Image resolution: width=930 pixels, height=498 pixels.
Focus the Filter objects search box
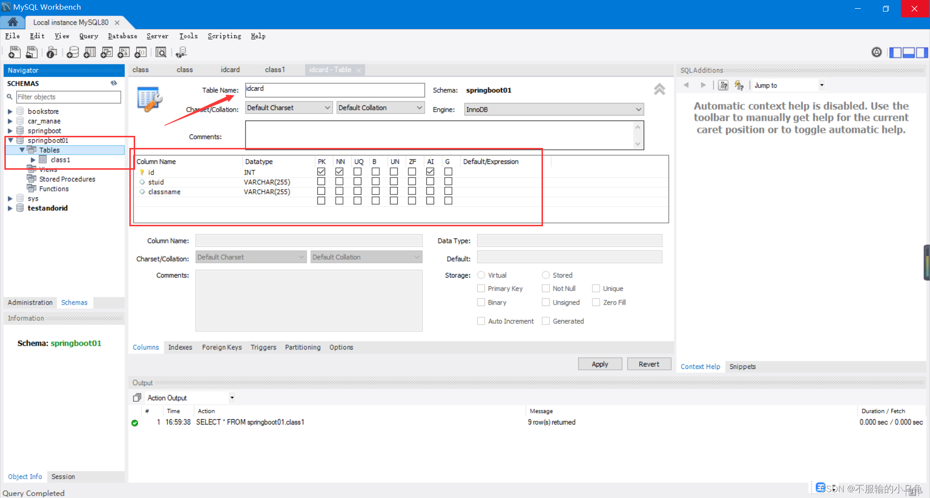68,97
